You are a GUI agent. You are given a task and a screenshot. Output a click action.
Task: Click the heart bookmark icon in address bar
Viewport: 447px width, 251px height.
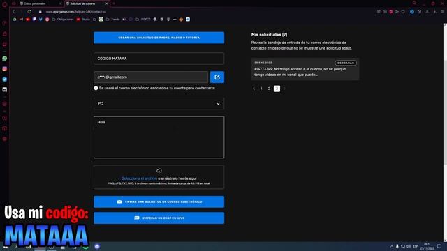(403, 12)
